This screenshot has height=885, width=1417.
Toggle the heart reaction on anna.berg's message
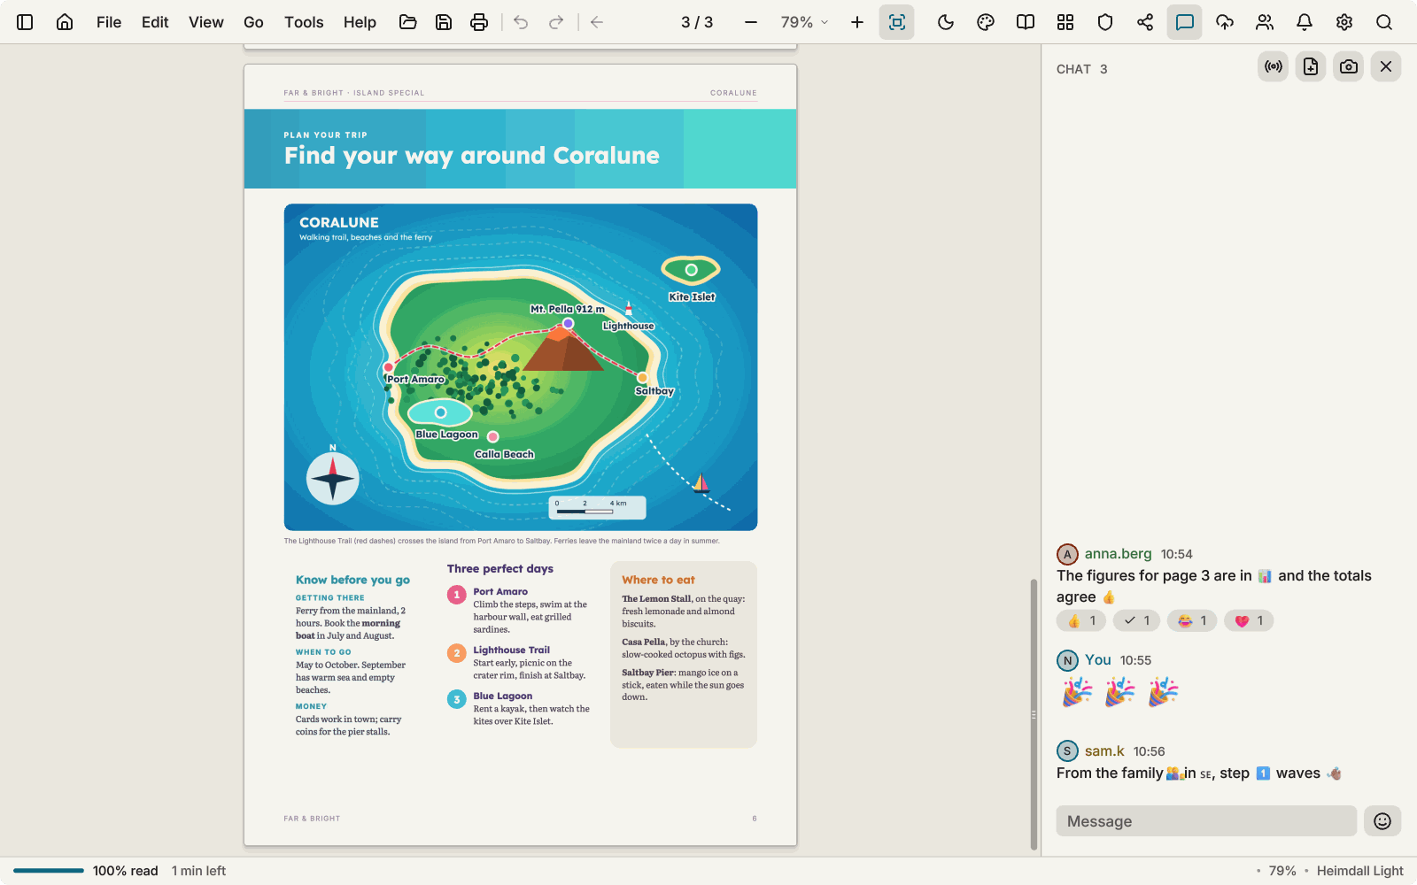tap(1249, 620)
